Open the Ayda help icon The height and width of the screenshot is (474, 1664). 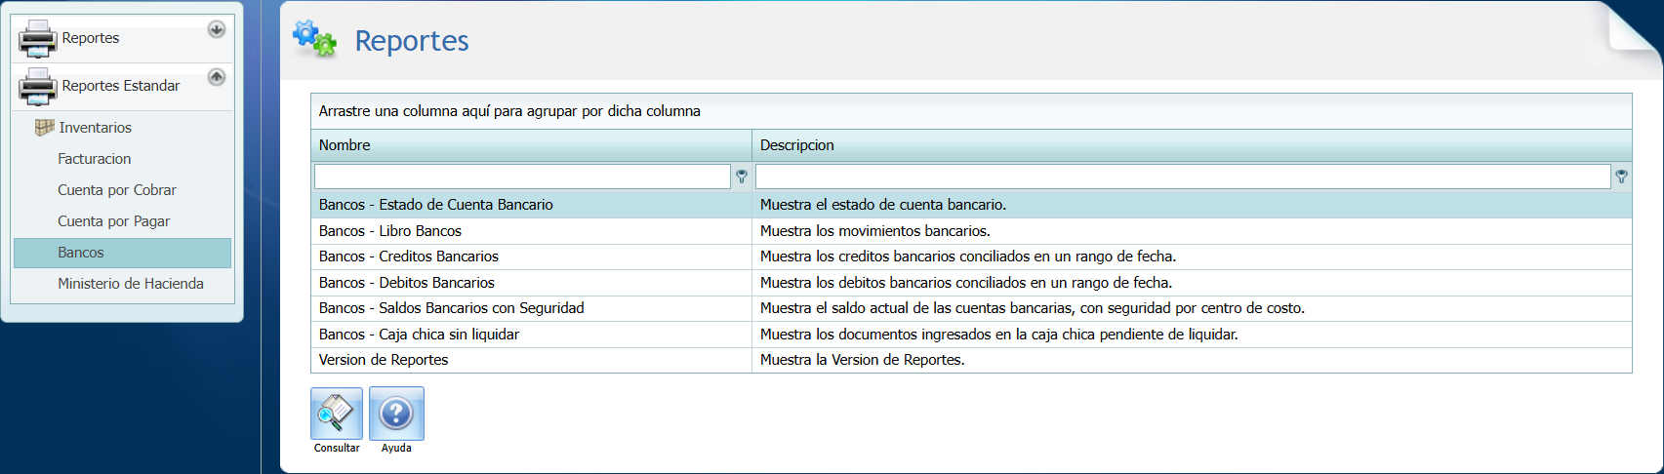pos(396,414)
